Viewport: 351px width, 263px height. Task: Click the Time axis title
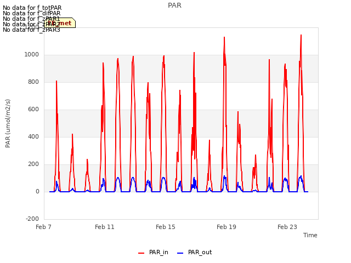(x=310, y=235)
